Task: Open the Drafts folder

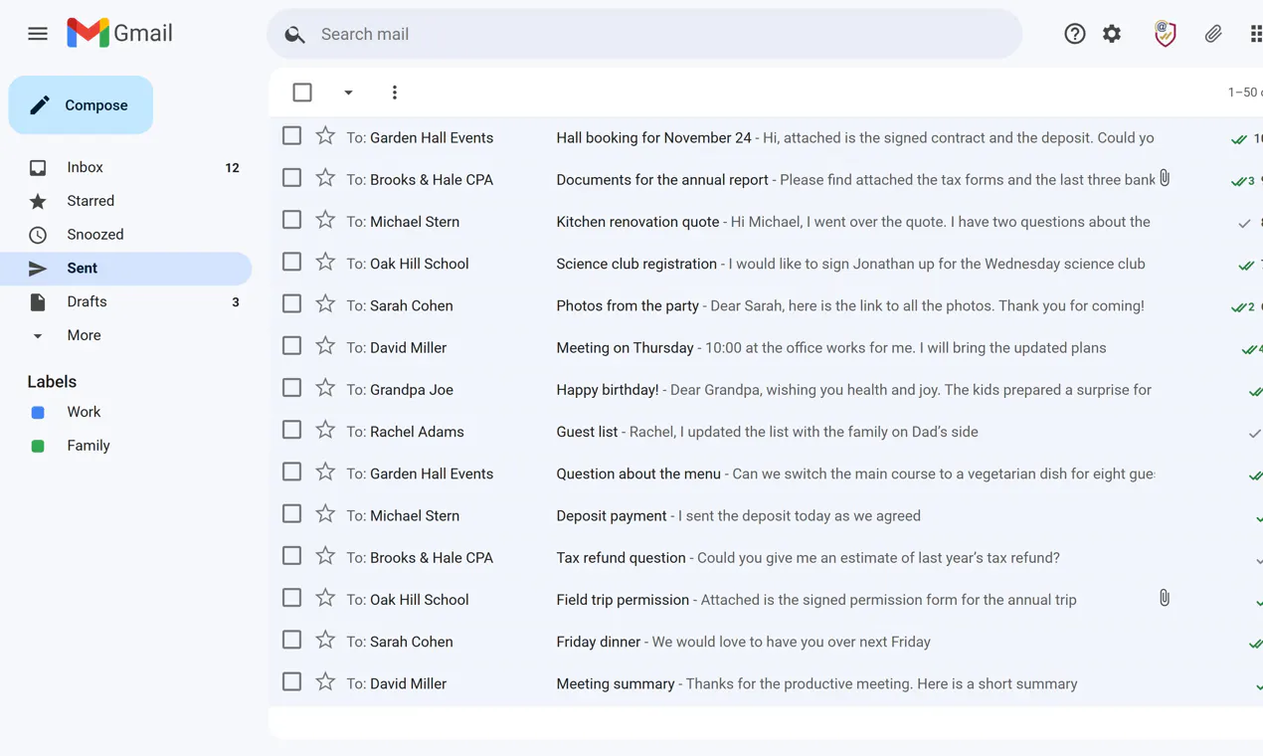Action: [125, 301]
